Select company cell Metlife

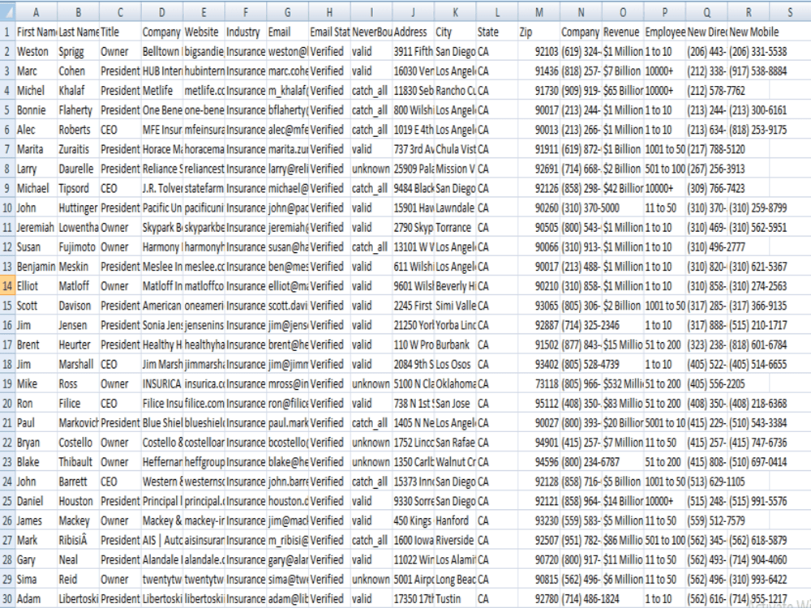click(162, 91)
